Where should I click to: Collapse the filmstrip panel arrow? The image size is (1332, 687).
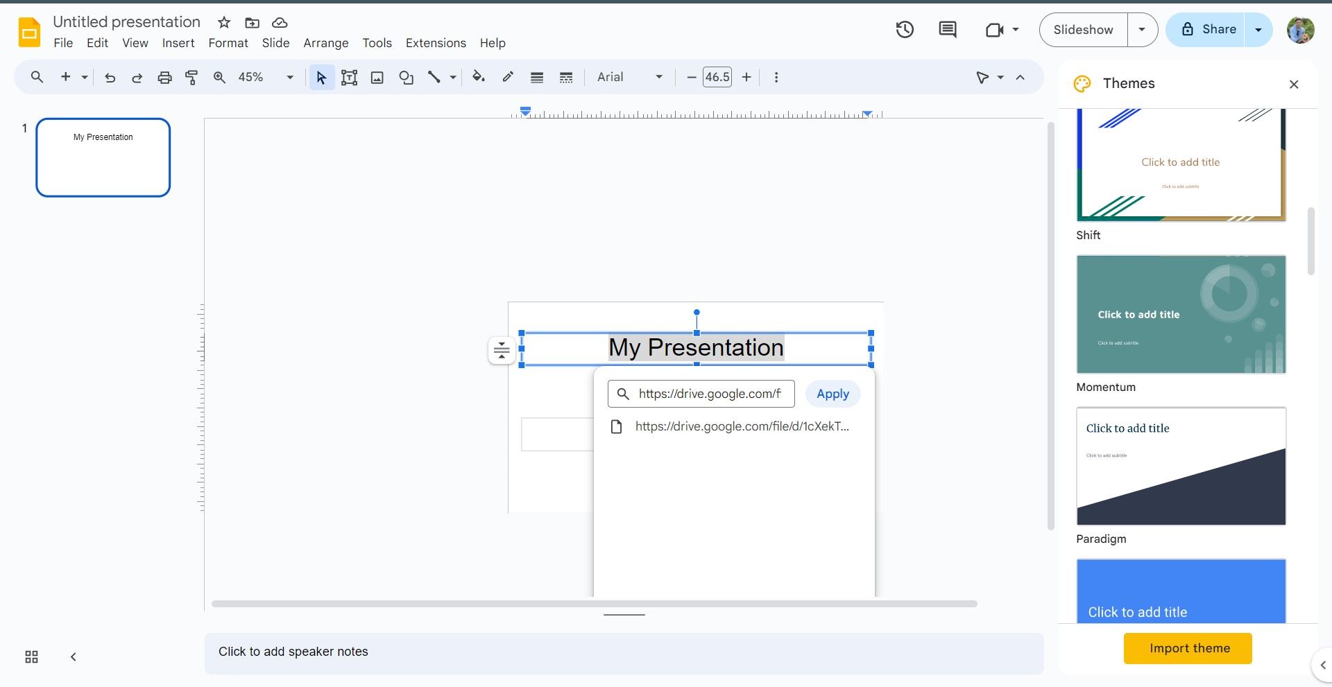[x=74, y=656]
